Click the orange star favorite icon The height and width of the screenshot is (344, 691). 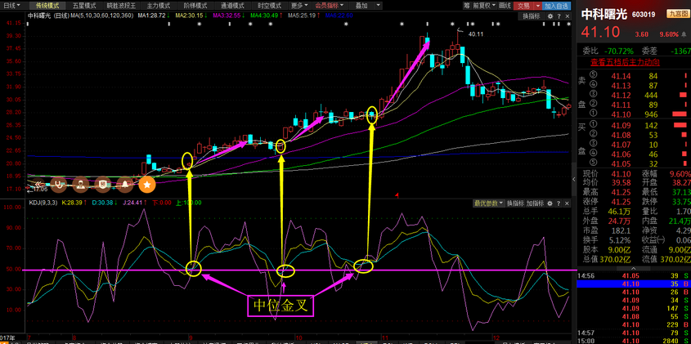coord(146,185)
